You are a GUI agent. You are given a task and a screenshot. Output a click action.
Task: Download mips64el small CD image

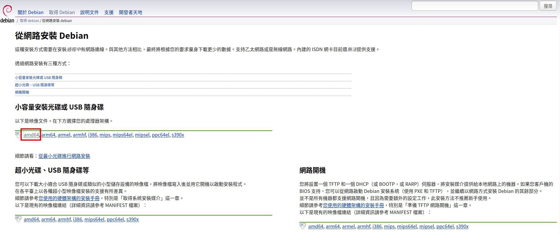pos(123,135)
